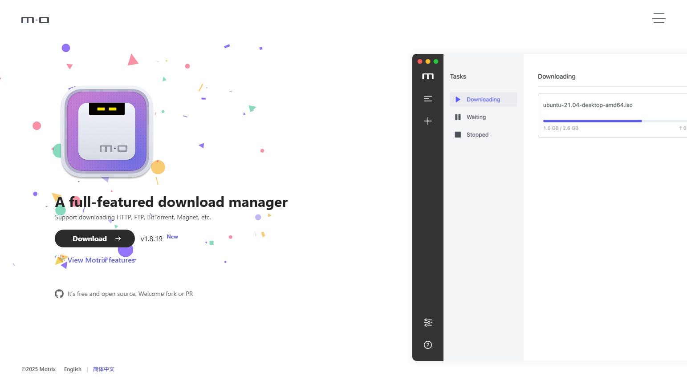Viewport: 687px width, 384px height.
Task: Click the GitHub octocat icon
Action: pos(59,294)
